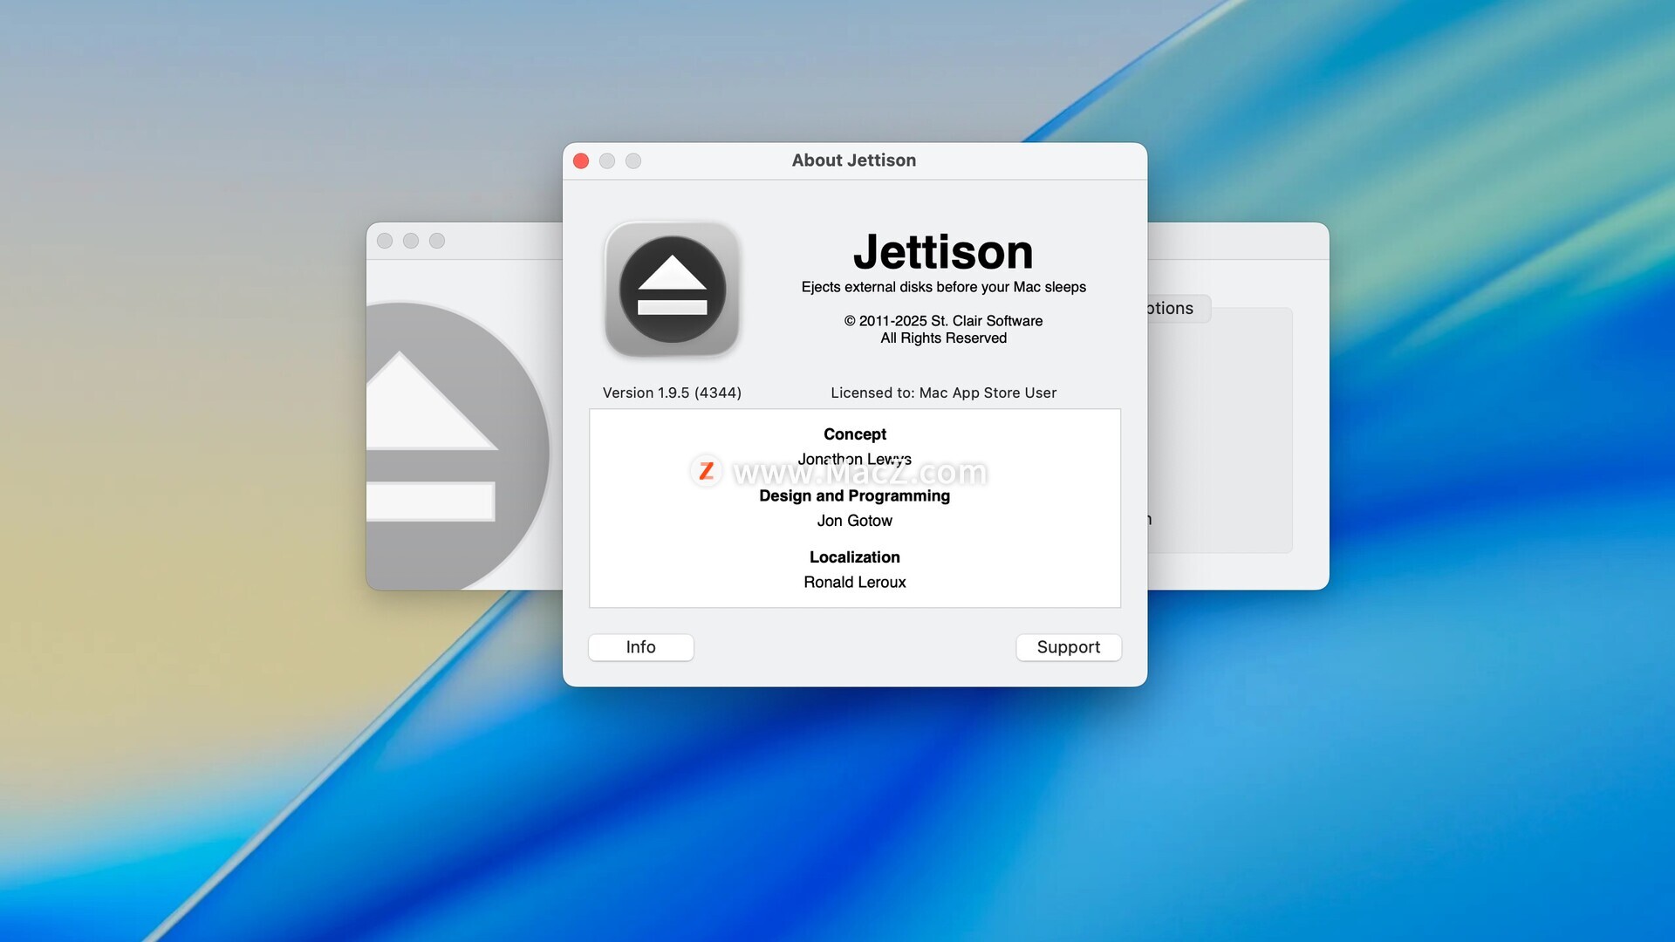This screenshot has height=942, width=1675.
Task: Click the Version 1.9.5 (4344) label
Action: tap(672, 392)
